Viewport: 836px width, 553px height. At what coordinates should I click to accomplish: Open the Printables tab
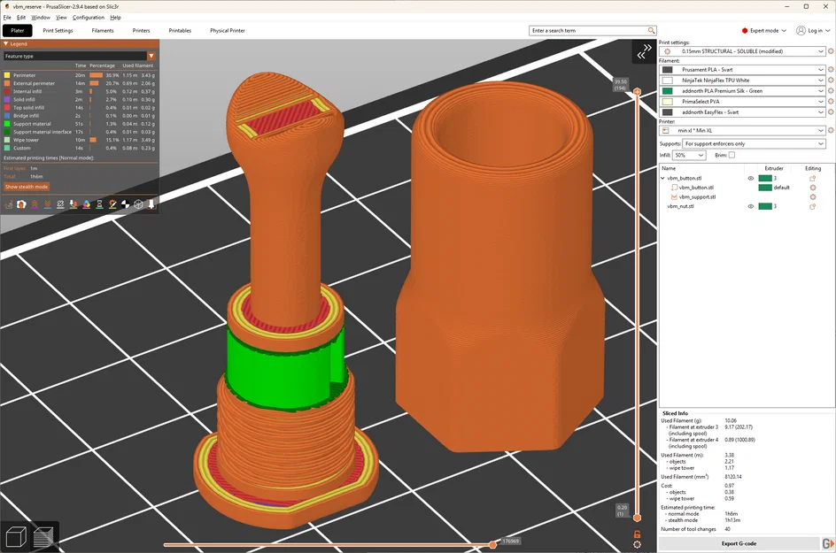[x=180, y=30]
